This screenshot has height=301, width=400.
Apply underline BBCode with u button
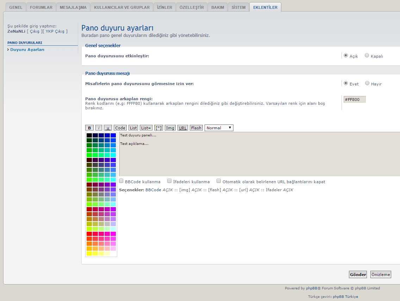click(108, 128)
